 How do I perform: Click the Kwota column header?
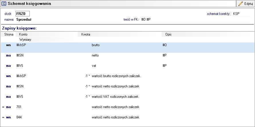click(x=86, y=34)
